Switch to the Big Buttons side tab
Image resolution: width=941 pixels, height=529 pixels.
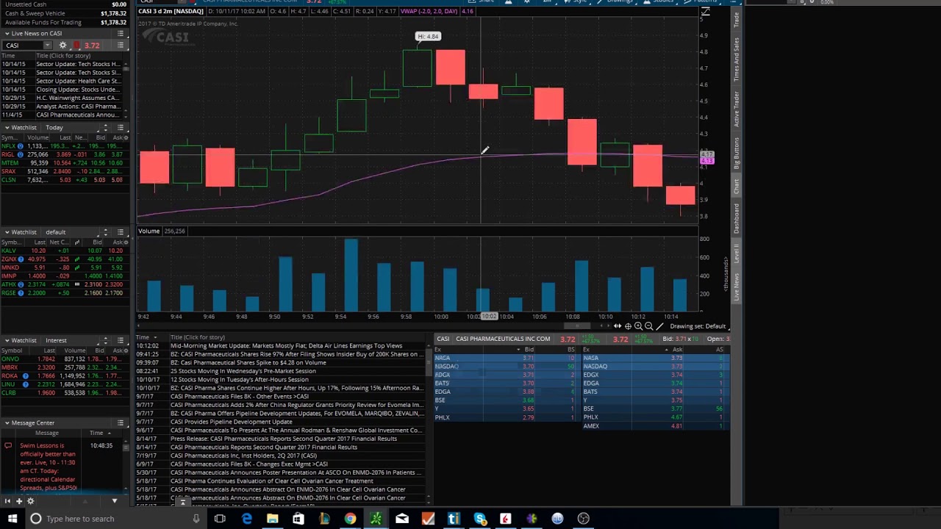[736, 153]
